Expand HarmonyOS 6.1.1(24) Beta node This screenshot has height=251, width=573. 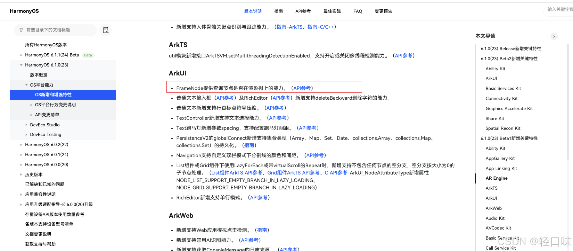pyautogui.click(x=21, y=55)
